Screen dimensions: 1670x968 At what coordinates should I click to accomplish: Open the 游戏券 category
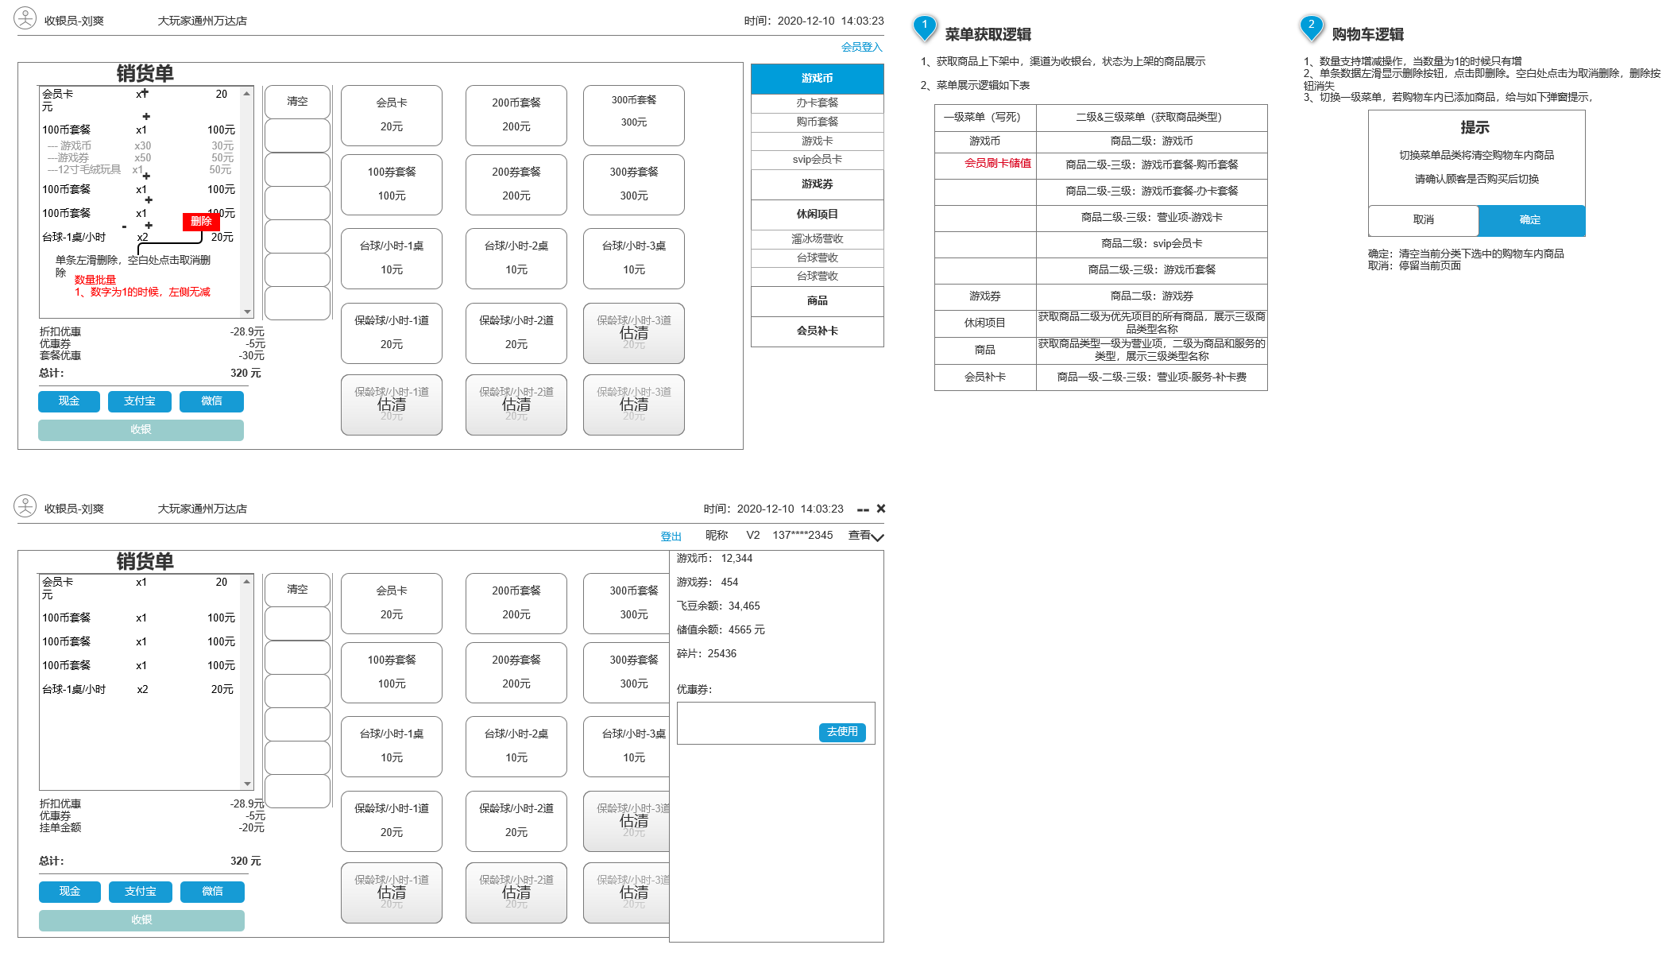point(817,184)
